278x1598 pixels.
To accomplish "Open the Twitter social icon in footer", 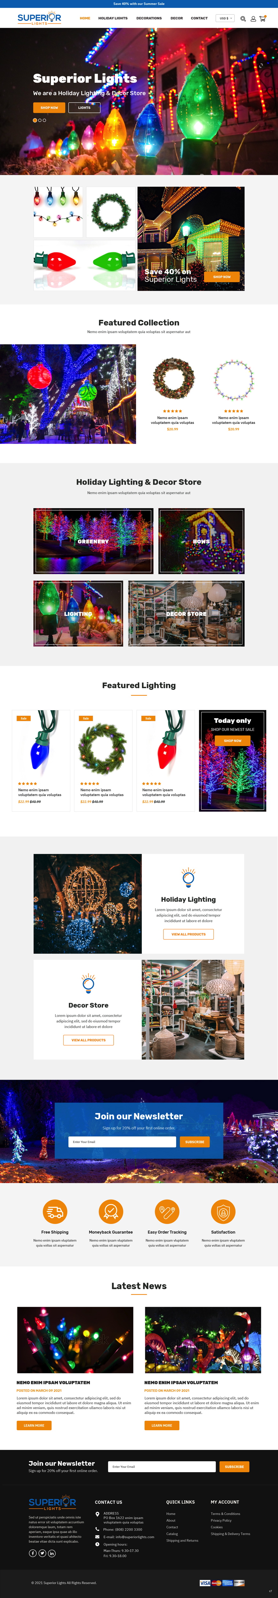I will 42,1553.
